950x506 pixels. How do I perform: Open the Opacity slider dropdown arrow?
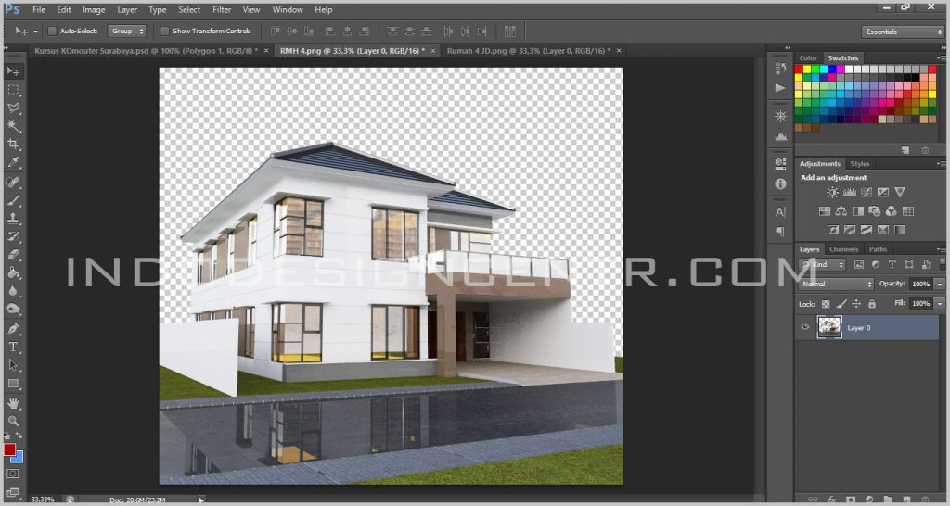click(939, 284)
